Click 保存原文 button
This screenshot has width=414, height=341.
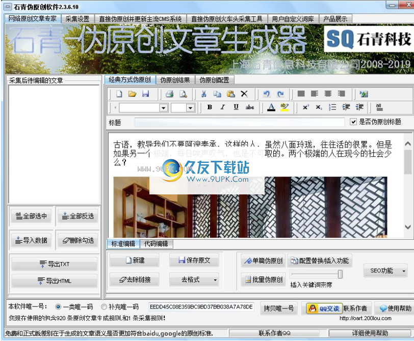tap(194, 261)
